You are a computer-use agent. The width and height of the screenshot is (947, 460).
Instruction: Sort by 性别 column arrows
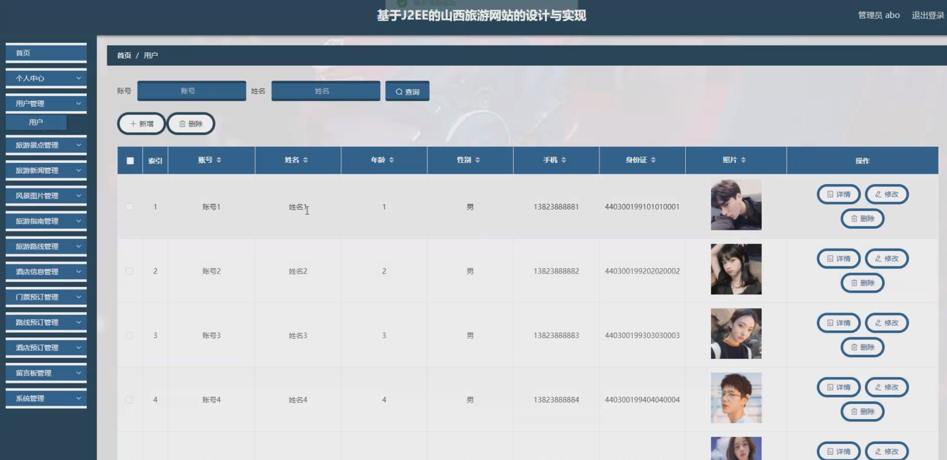click(477, 160)
